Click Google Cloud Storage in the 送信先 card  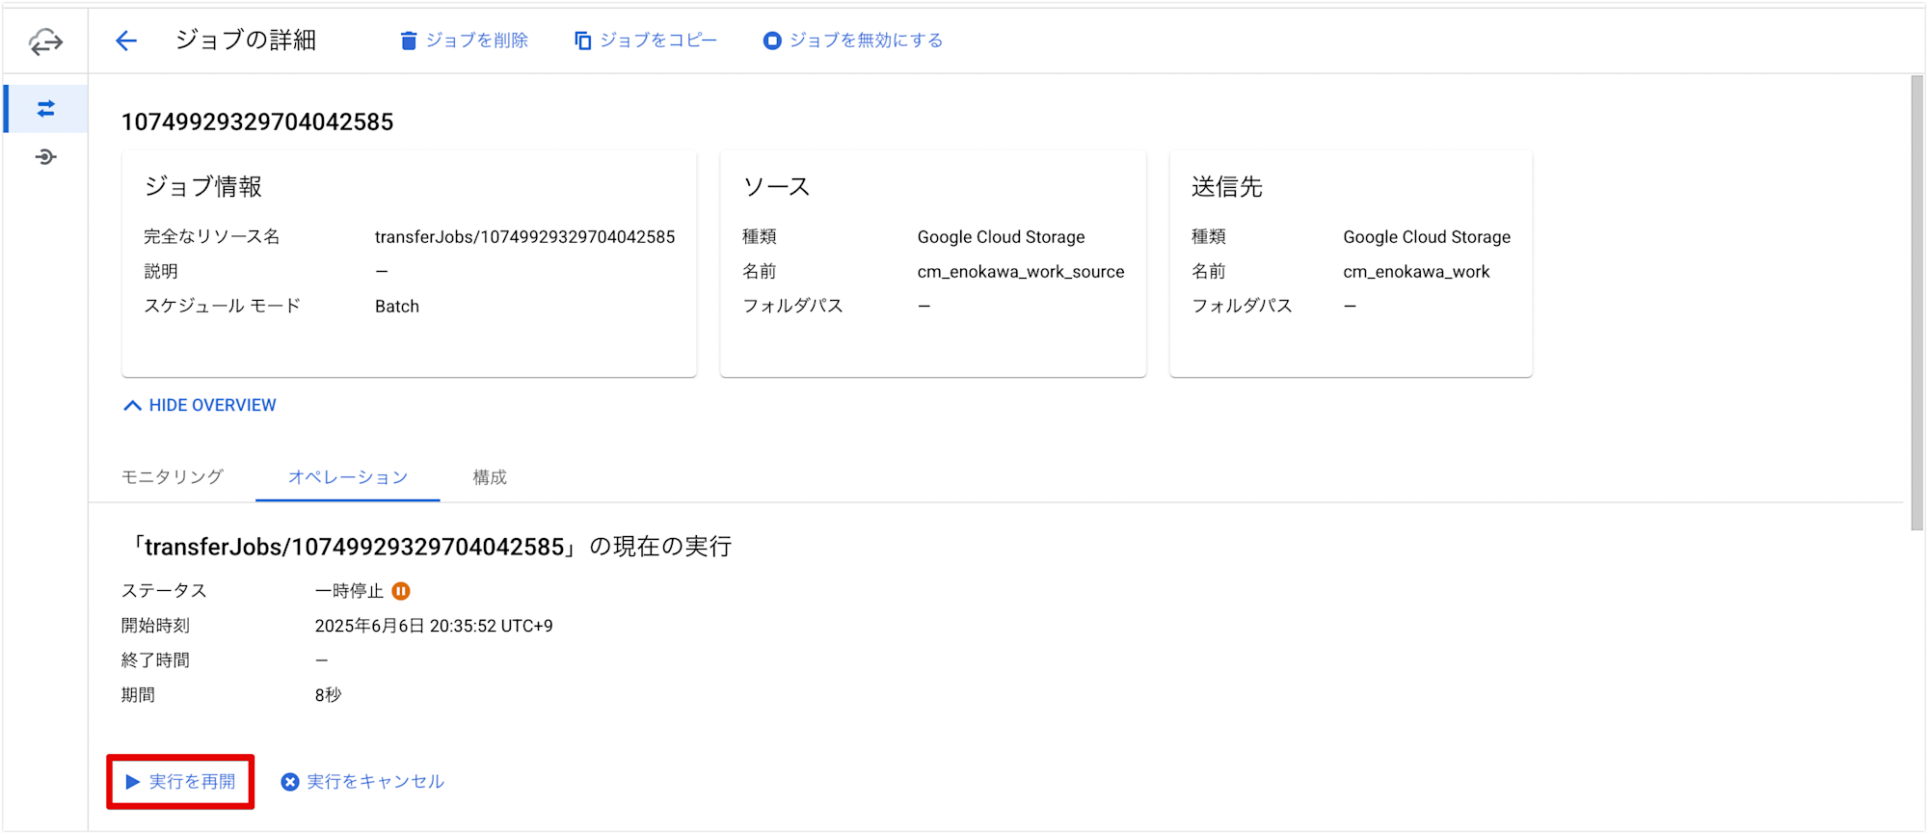[x=1427, y=237]
